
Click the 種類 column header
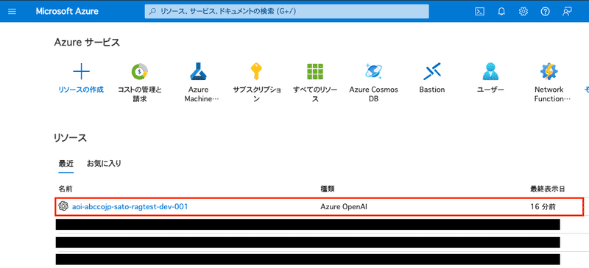pos(328,189)
